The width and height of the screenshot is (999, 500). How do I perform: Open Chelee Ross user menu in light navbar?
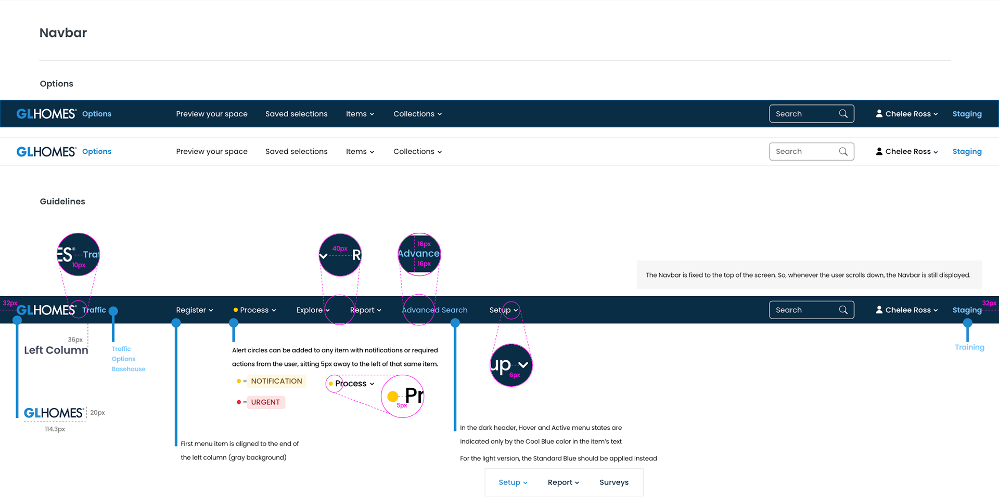[x=907, y=152]
